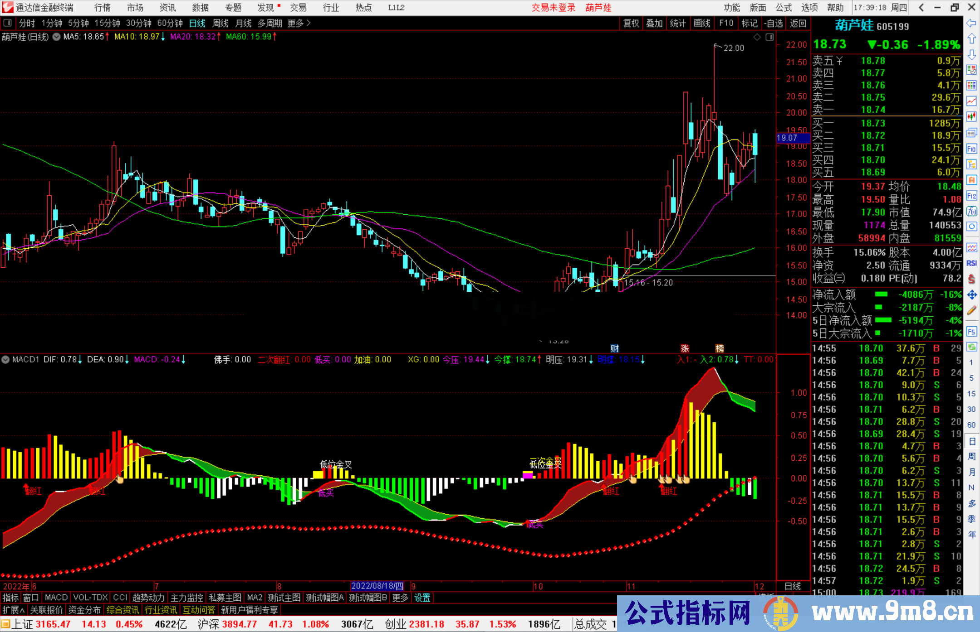Switch to the 周线 period tab

220,23
